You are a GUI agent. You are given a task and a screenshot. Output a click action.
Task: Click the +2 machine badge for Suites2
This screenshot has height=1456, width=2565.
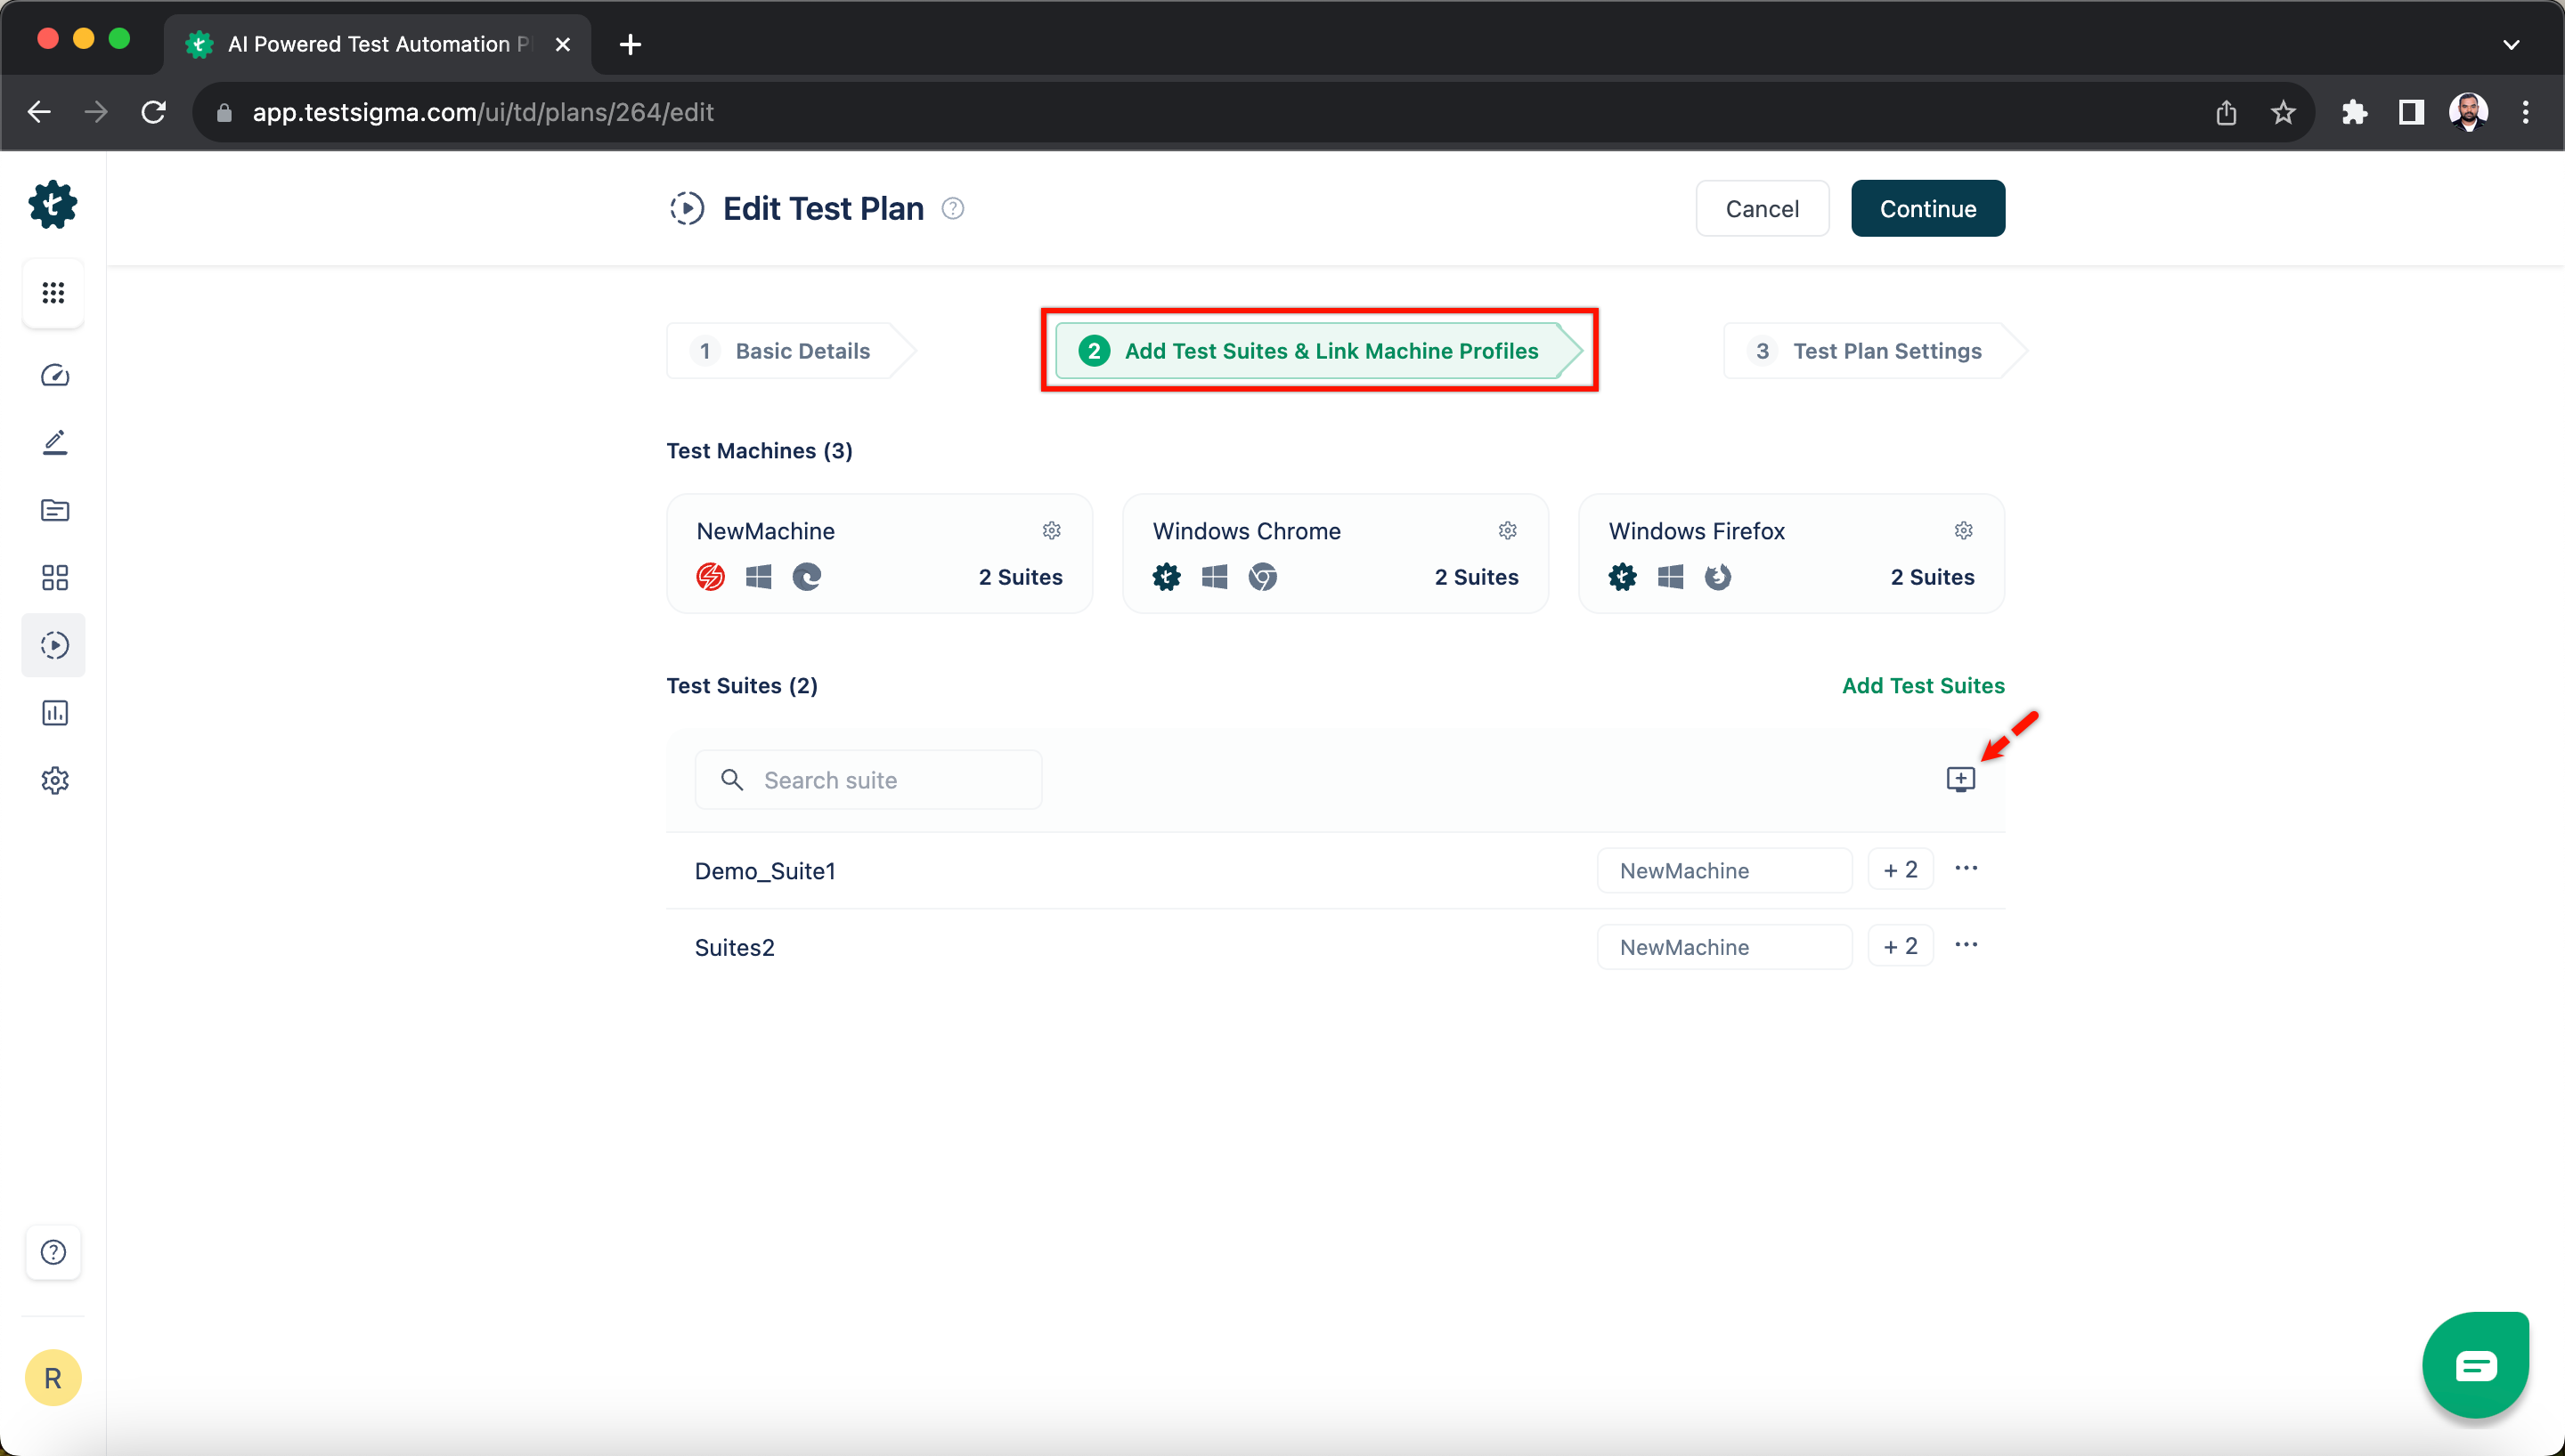pyautogui.click(x=1899, y=947)
